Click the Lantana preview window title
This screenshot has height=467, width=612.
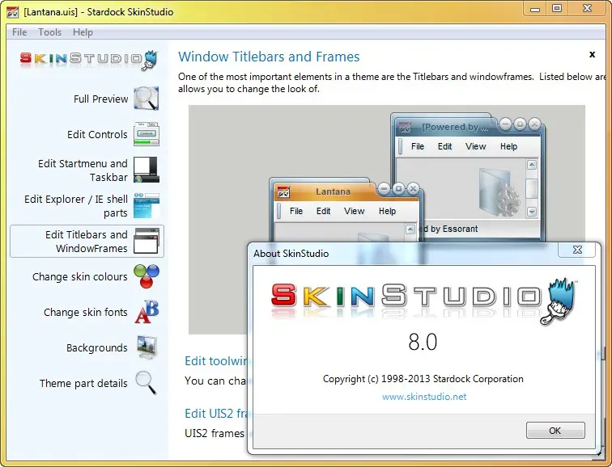[333, 191]
